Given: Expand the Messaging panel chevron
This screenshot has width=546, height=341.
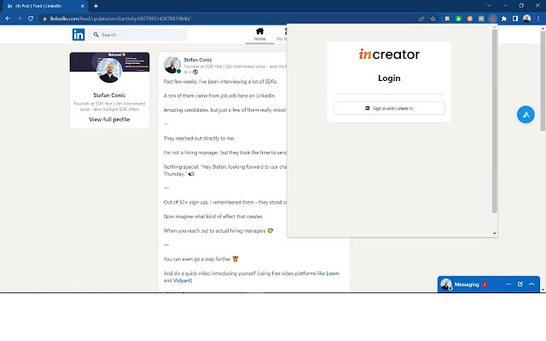Looking at the screenshot, I should point(531,284).
